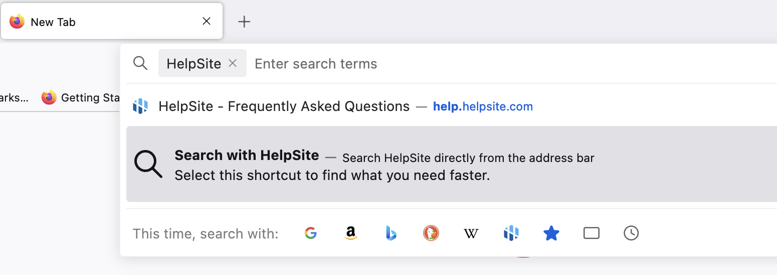The image size is (777, 275).
Task: Select the HelpSite search shortcut icon
Action: point(511,233)
